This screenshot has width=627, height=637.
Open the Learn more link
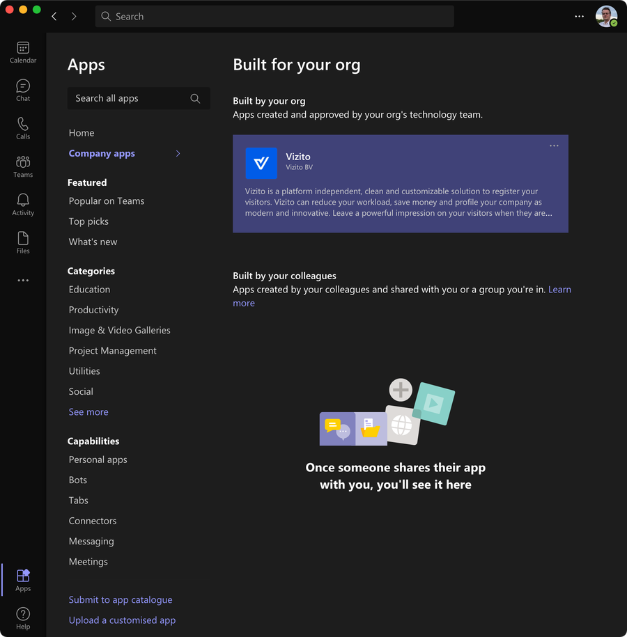pos(560,290)
